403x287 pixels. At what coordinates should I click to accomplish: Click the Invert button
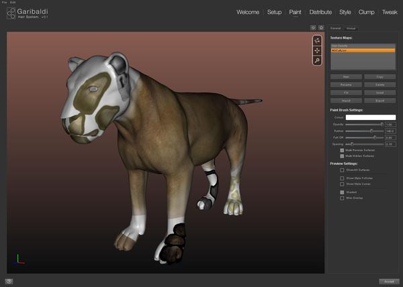380,93
